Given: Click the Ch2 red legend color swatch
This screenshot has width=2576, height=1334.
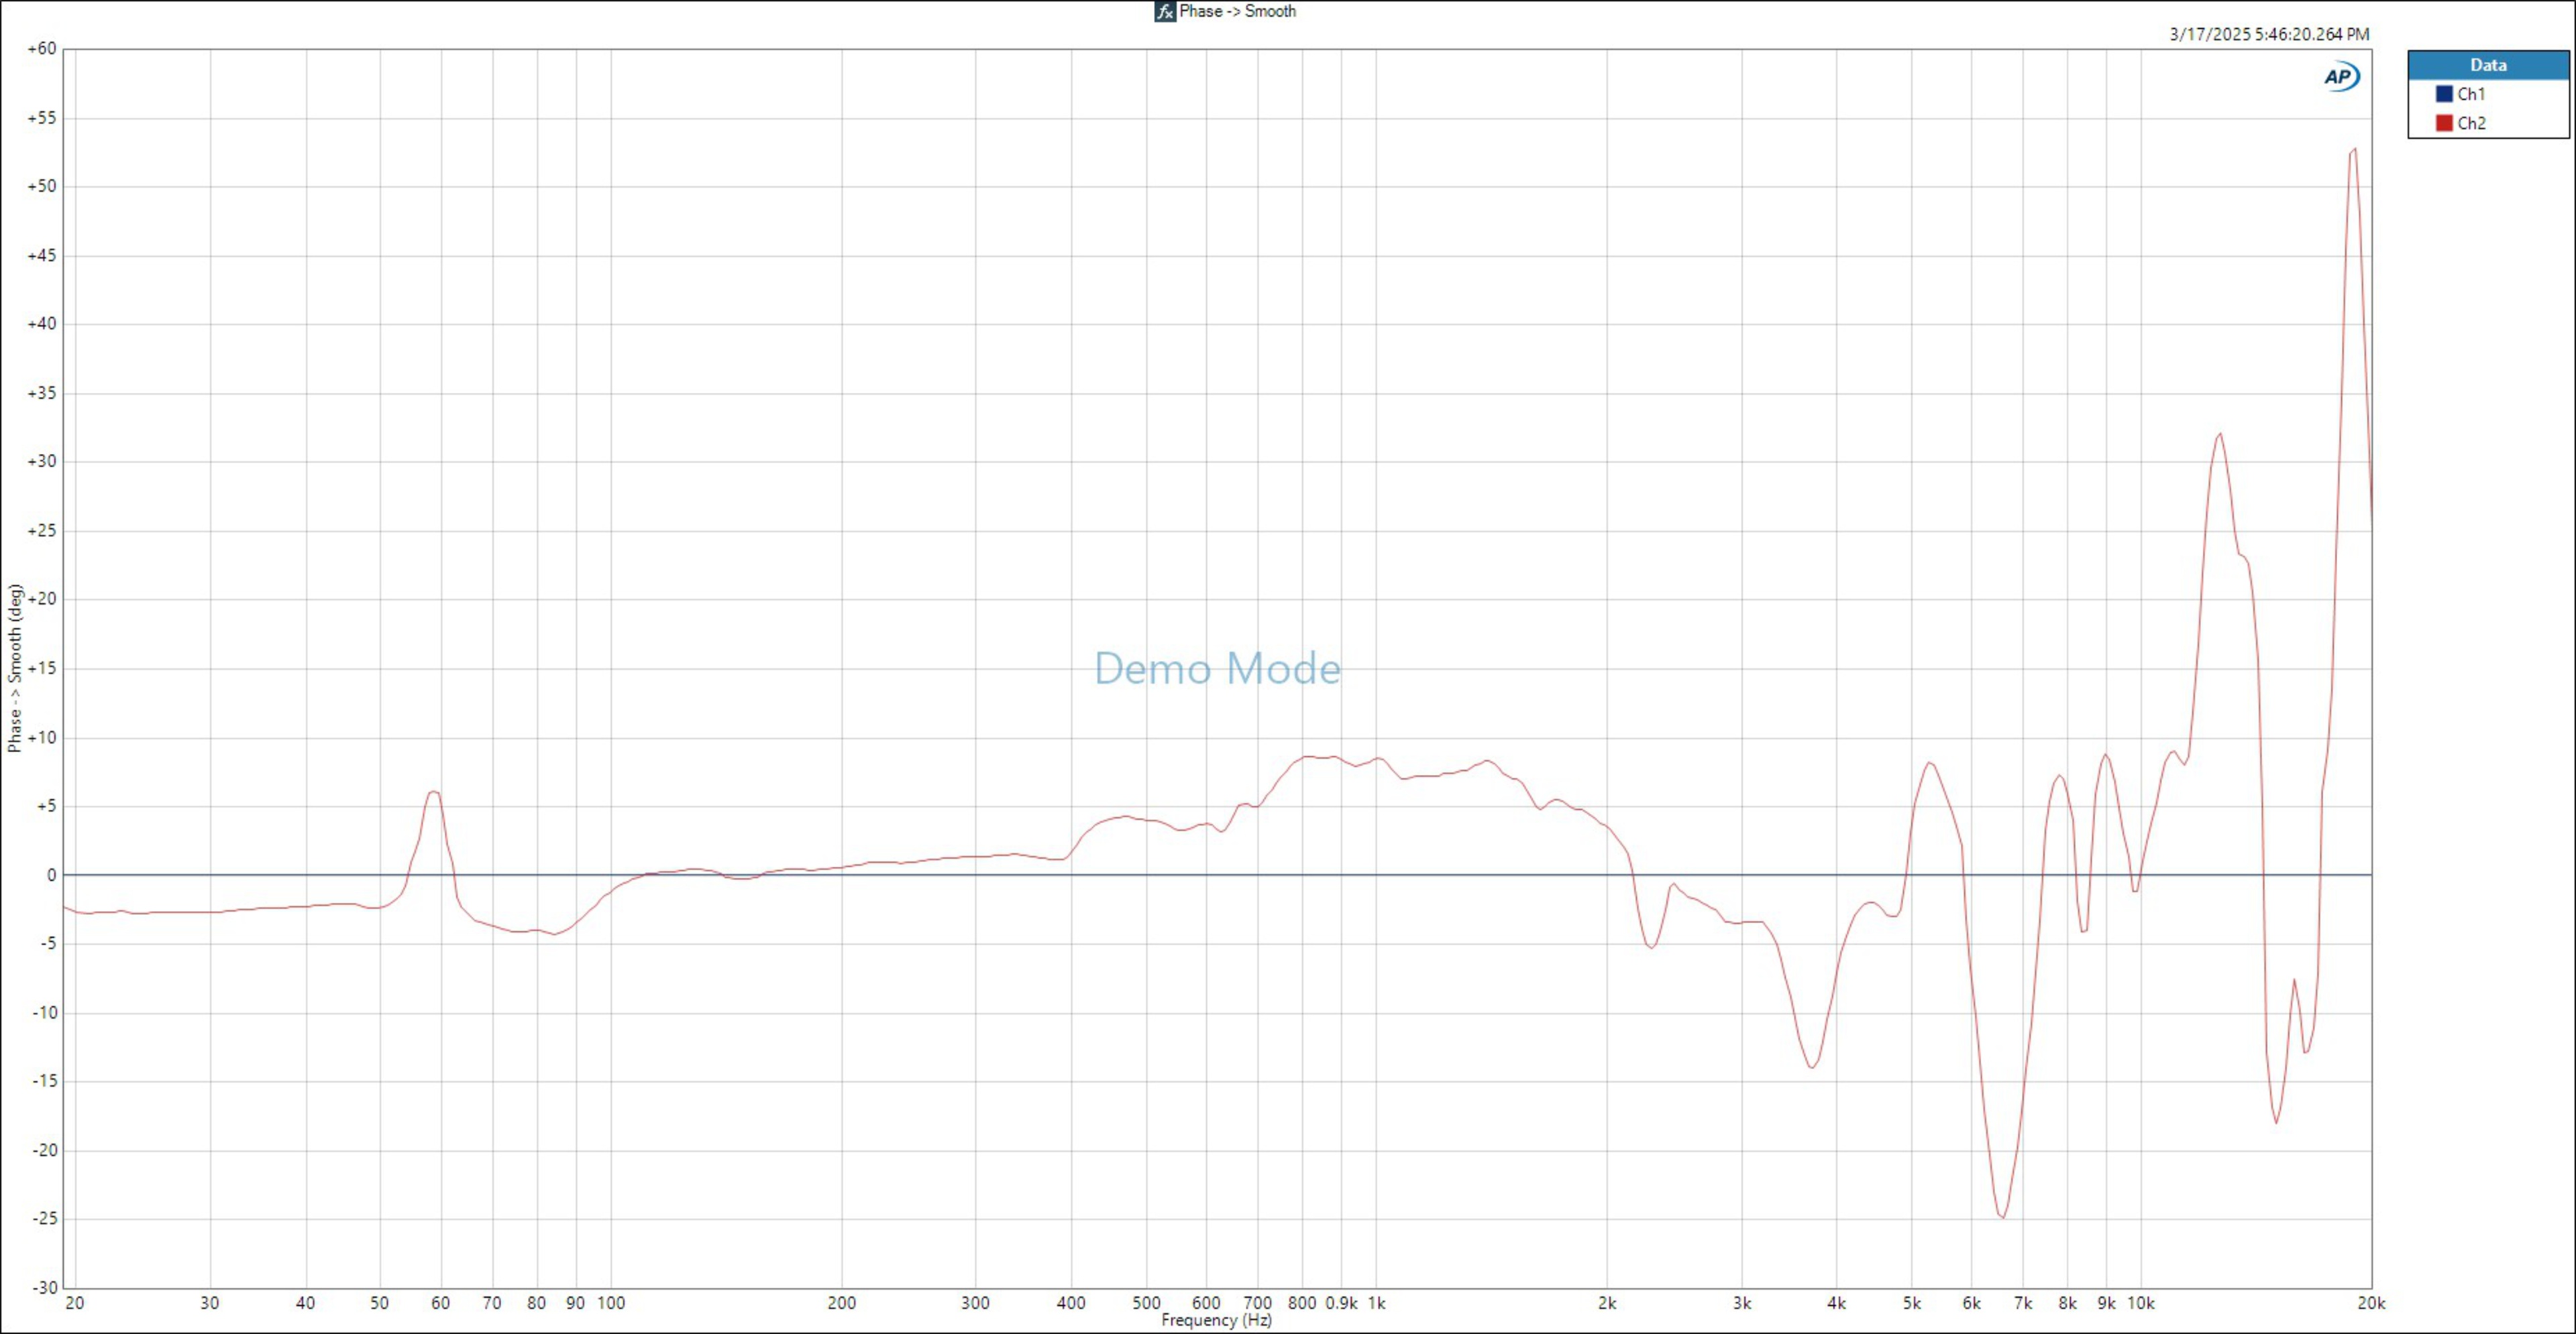Looking at the screenshot, I should [2444, 123].
